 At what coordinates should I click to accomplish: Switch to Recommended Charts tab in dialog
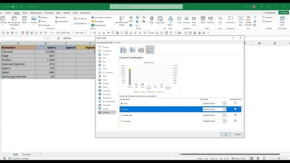pos(105,43)
